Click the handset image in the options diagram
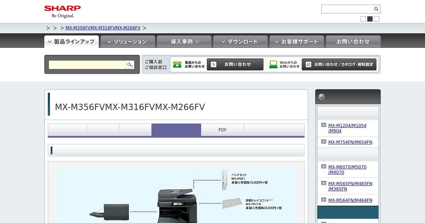Screen dimensions: 425x223 pos(225,180)
